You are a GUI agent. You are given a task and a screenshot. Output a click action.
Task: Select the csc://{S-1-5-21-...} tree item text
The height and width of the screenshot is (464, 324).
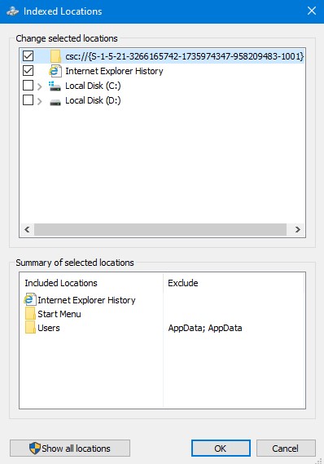[184, 56]
